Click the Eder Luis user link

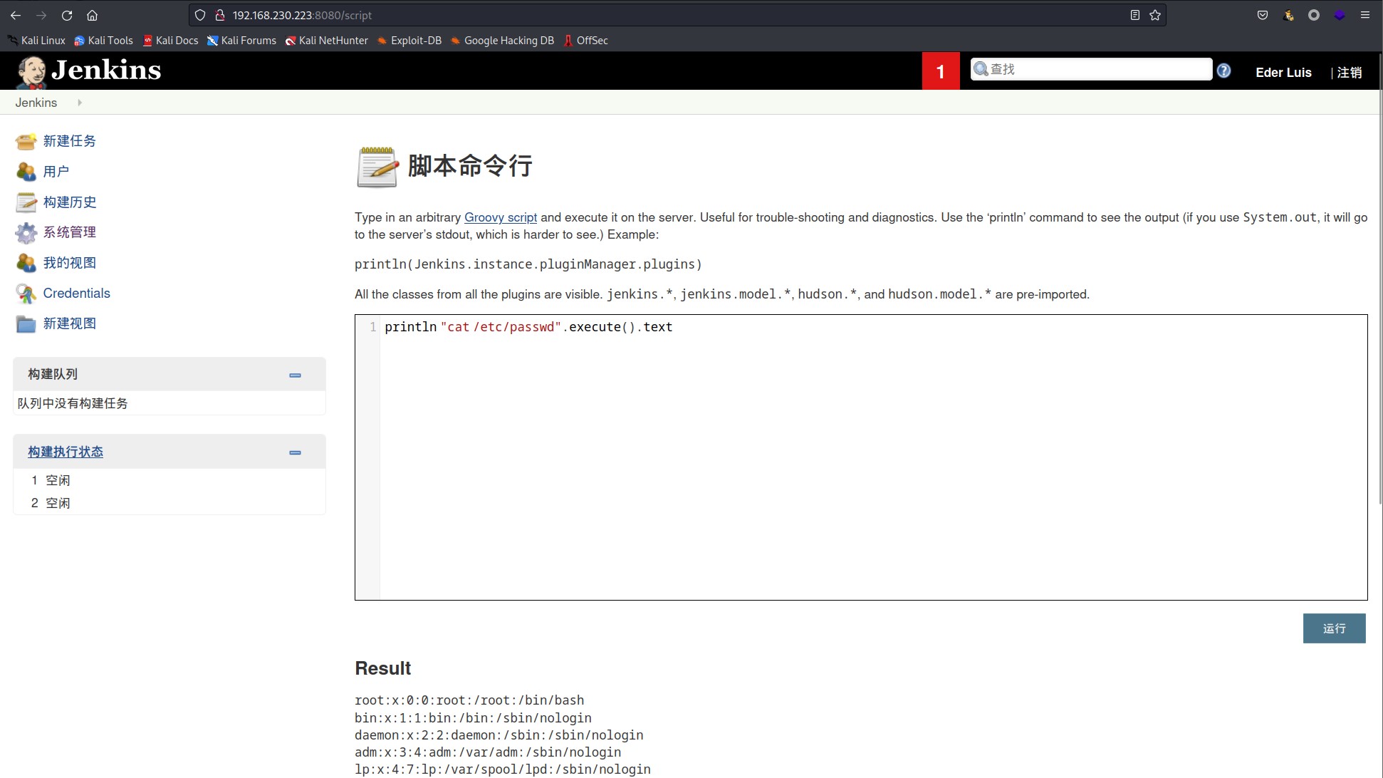(x=1283, y=72)
